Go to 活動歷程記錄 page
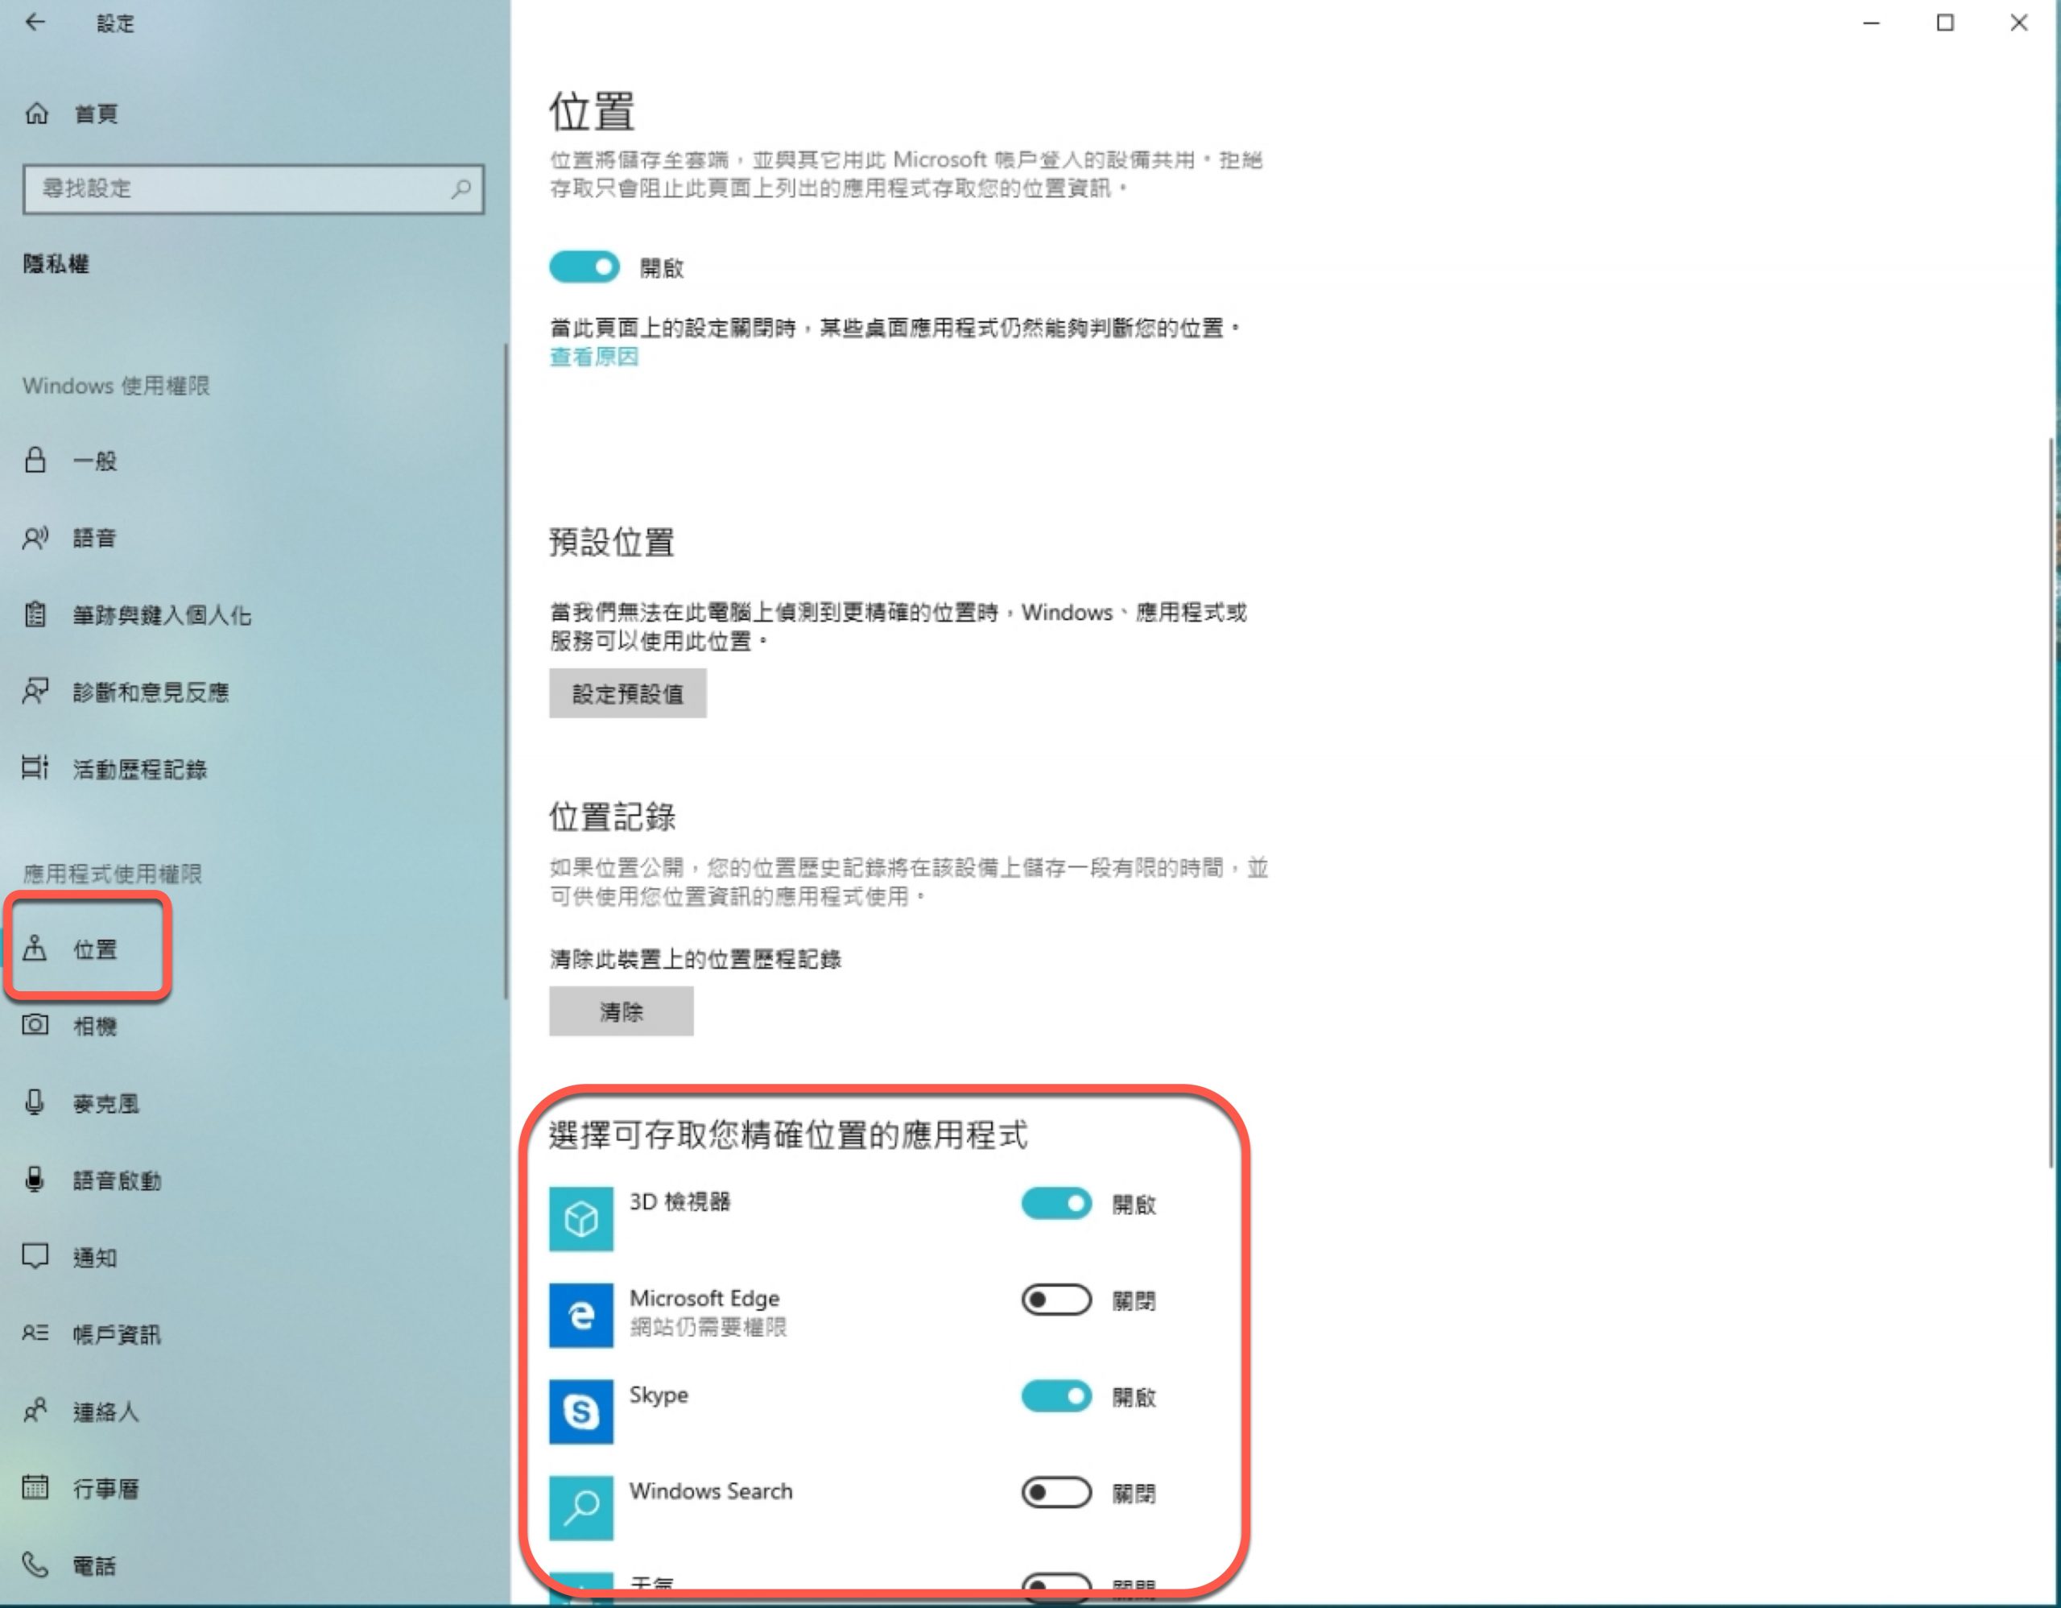The width and height of the screenshot is (2061, 1608). click(x=139, y=769)
